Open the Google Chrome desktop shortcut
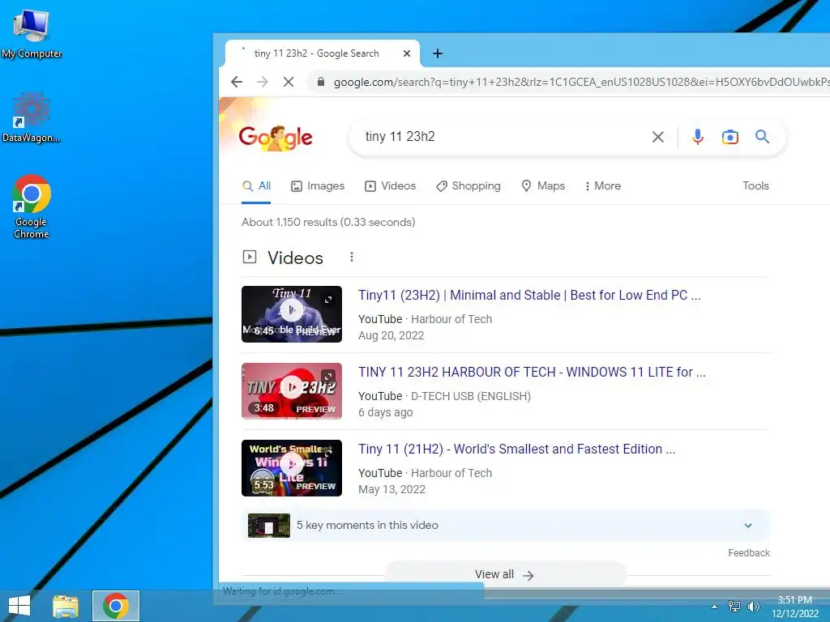Viewport: 830px width, 622px height. (x=32, y=207)
